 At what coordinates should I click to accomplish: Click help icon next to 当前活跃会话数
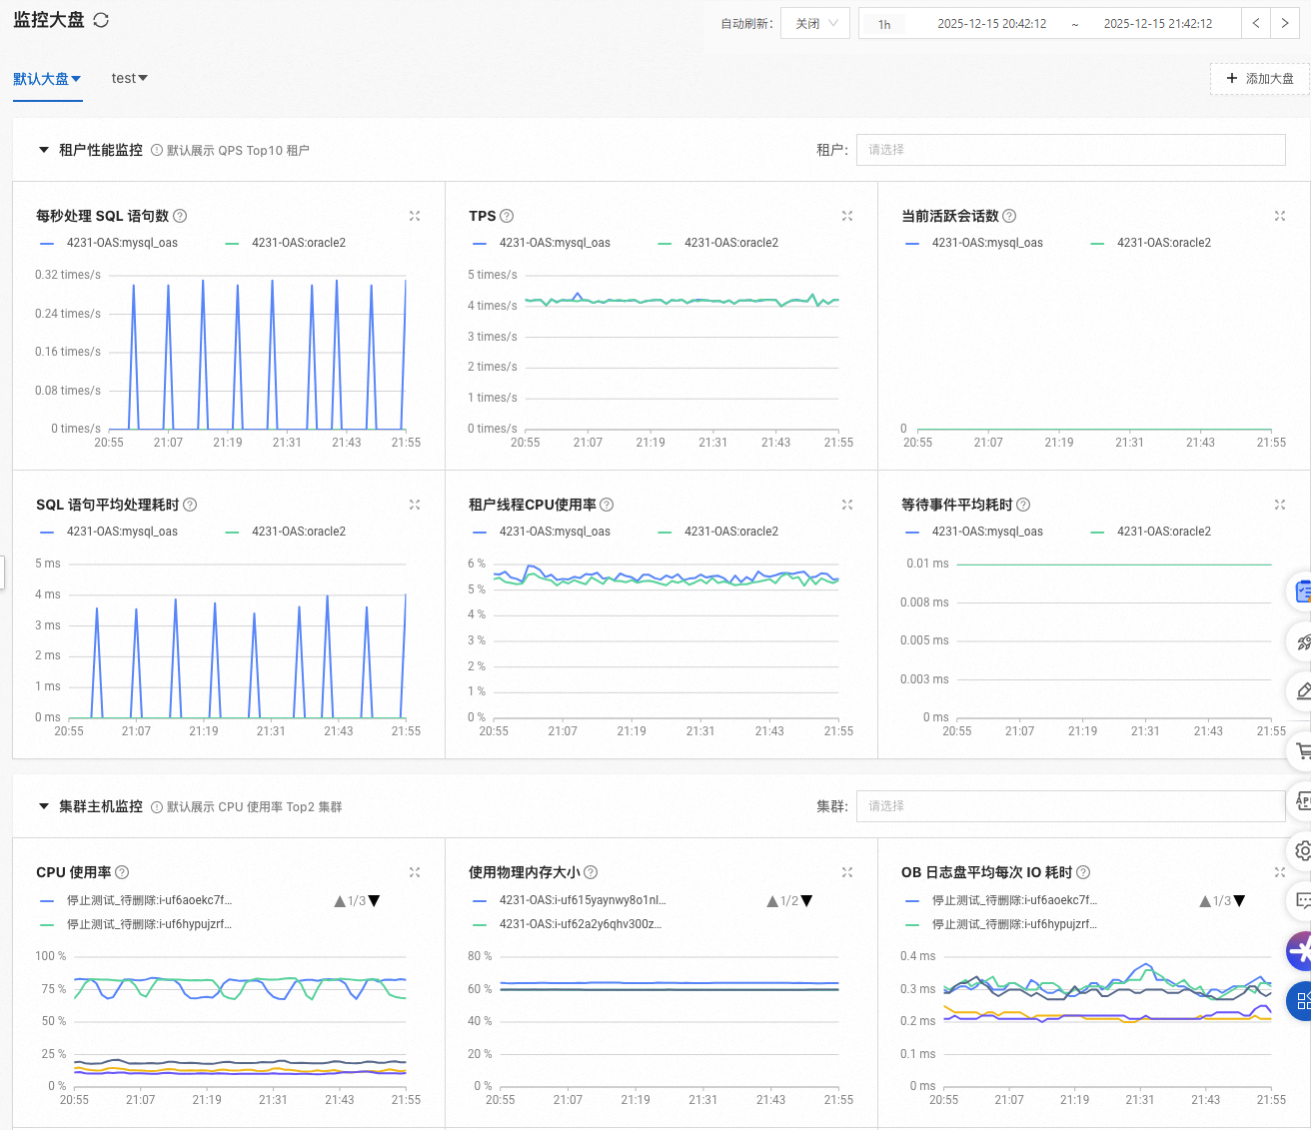[x=1009, y=216]
